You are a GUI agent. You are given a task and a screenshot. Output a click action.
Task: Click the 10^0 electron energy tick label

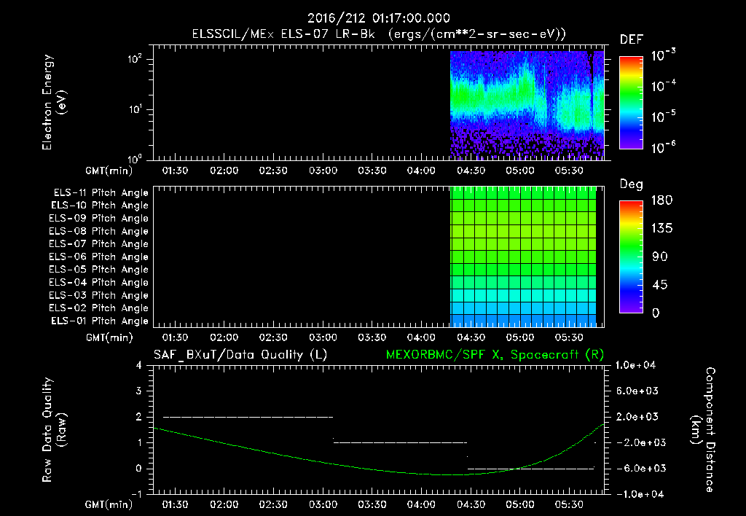(x=135, y=158)
